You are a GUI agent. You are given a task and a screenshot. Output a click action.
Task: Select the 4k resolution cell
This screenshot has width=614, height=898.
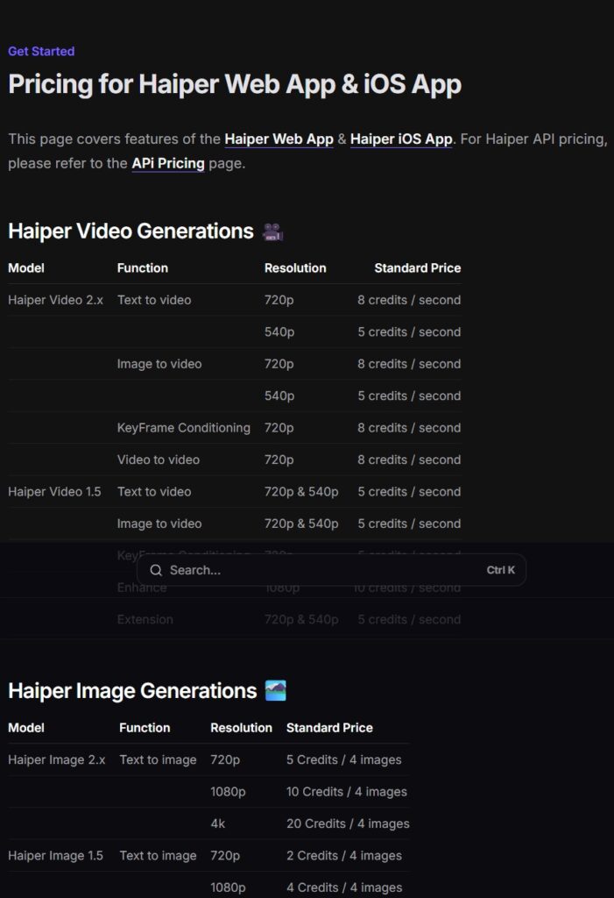pos(219,823)
